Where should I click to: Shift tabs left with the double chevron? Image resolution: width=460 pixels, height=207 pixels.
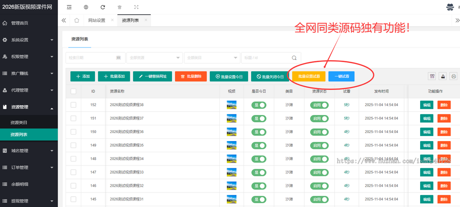coord(64,20)
